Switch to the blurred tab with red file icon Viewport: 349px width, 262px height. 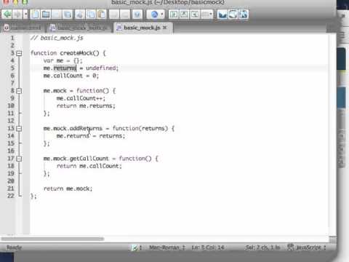(x=23, y=28)
